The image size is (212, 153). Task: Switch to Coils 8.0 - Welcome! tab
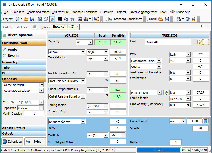coord(16,27)
